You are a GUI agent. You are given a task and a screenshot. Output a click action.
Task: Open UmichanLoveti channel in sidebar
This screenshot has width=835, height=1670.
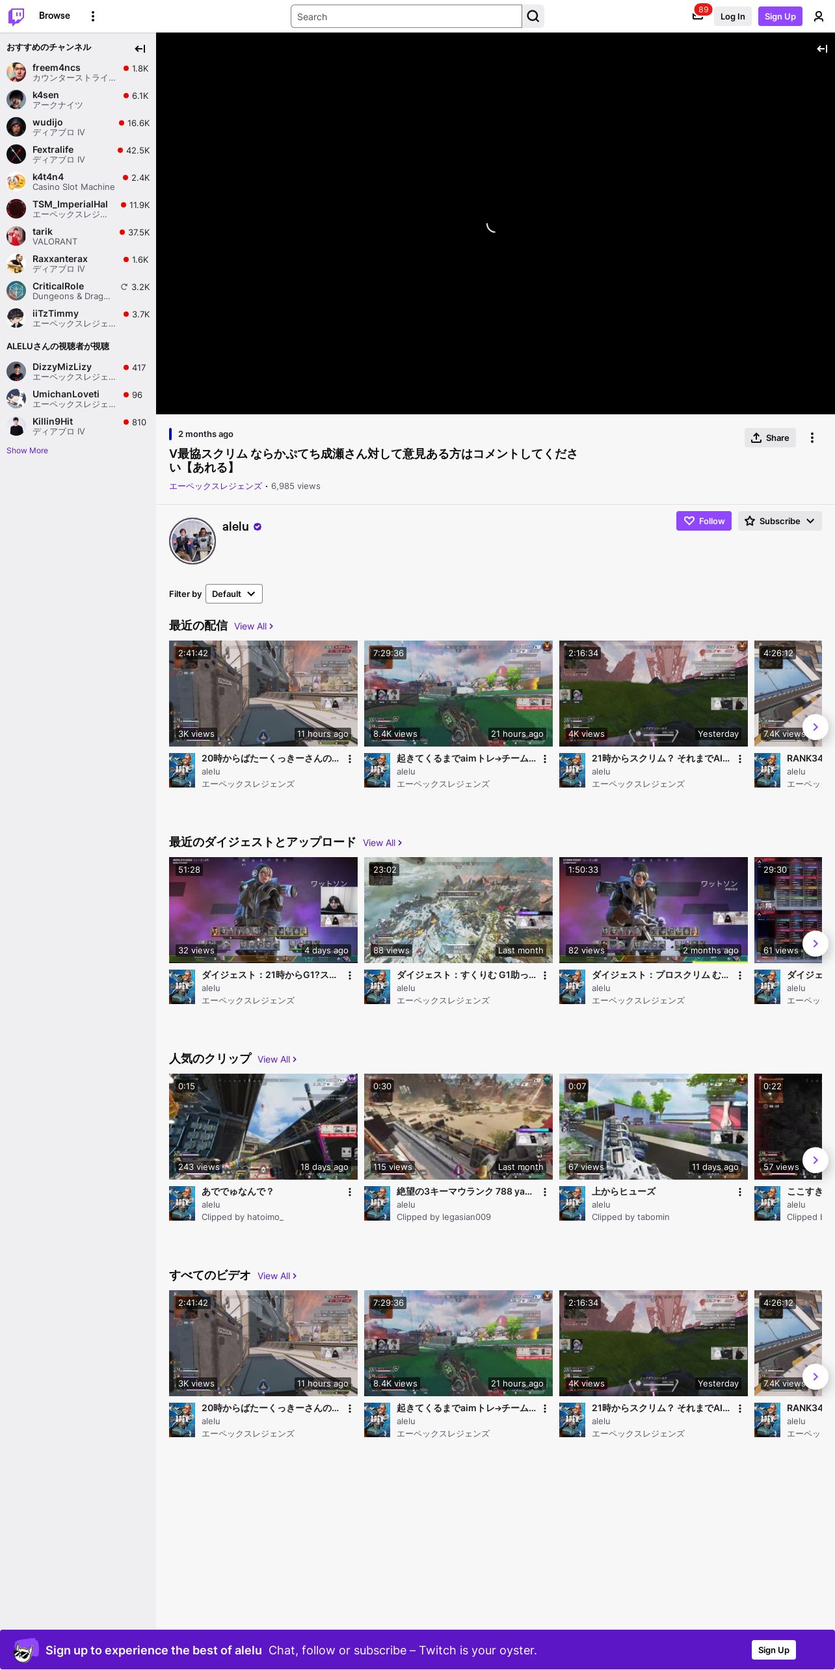78,399
